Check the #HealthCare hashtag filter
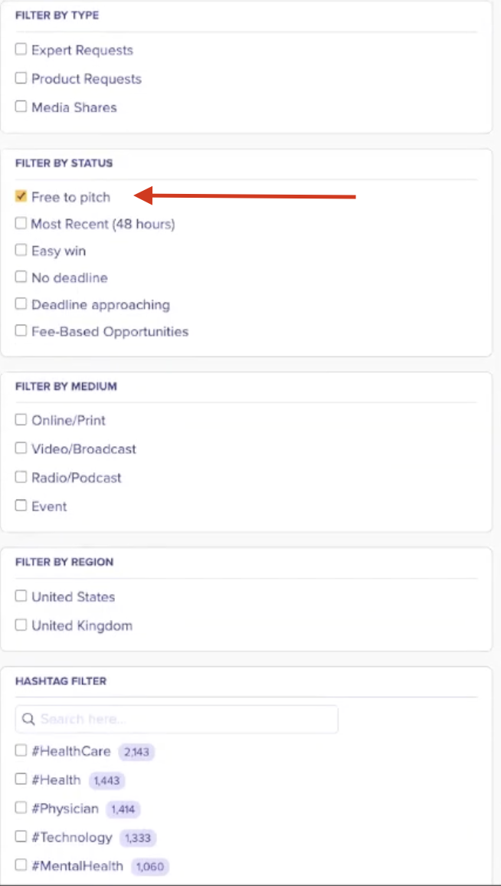This screenshot has width=501, height=886. tap(21, 751)
